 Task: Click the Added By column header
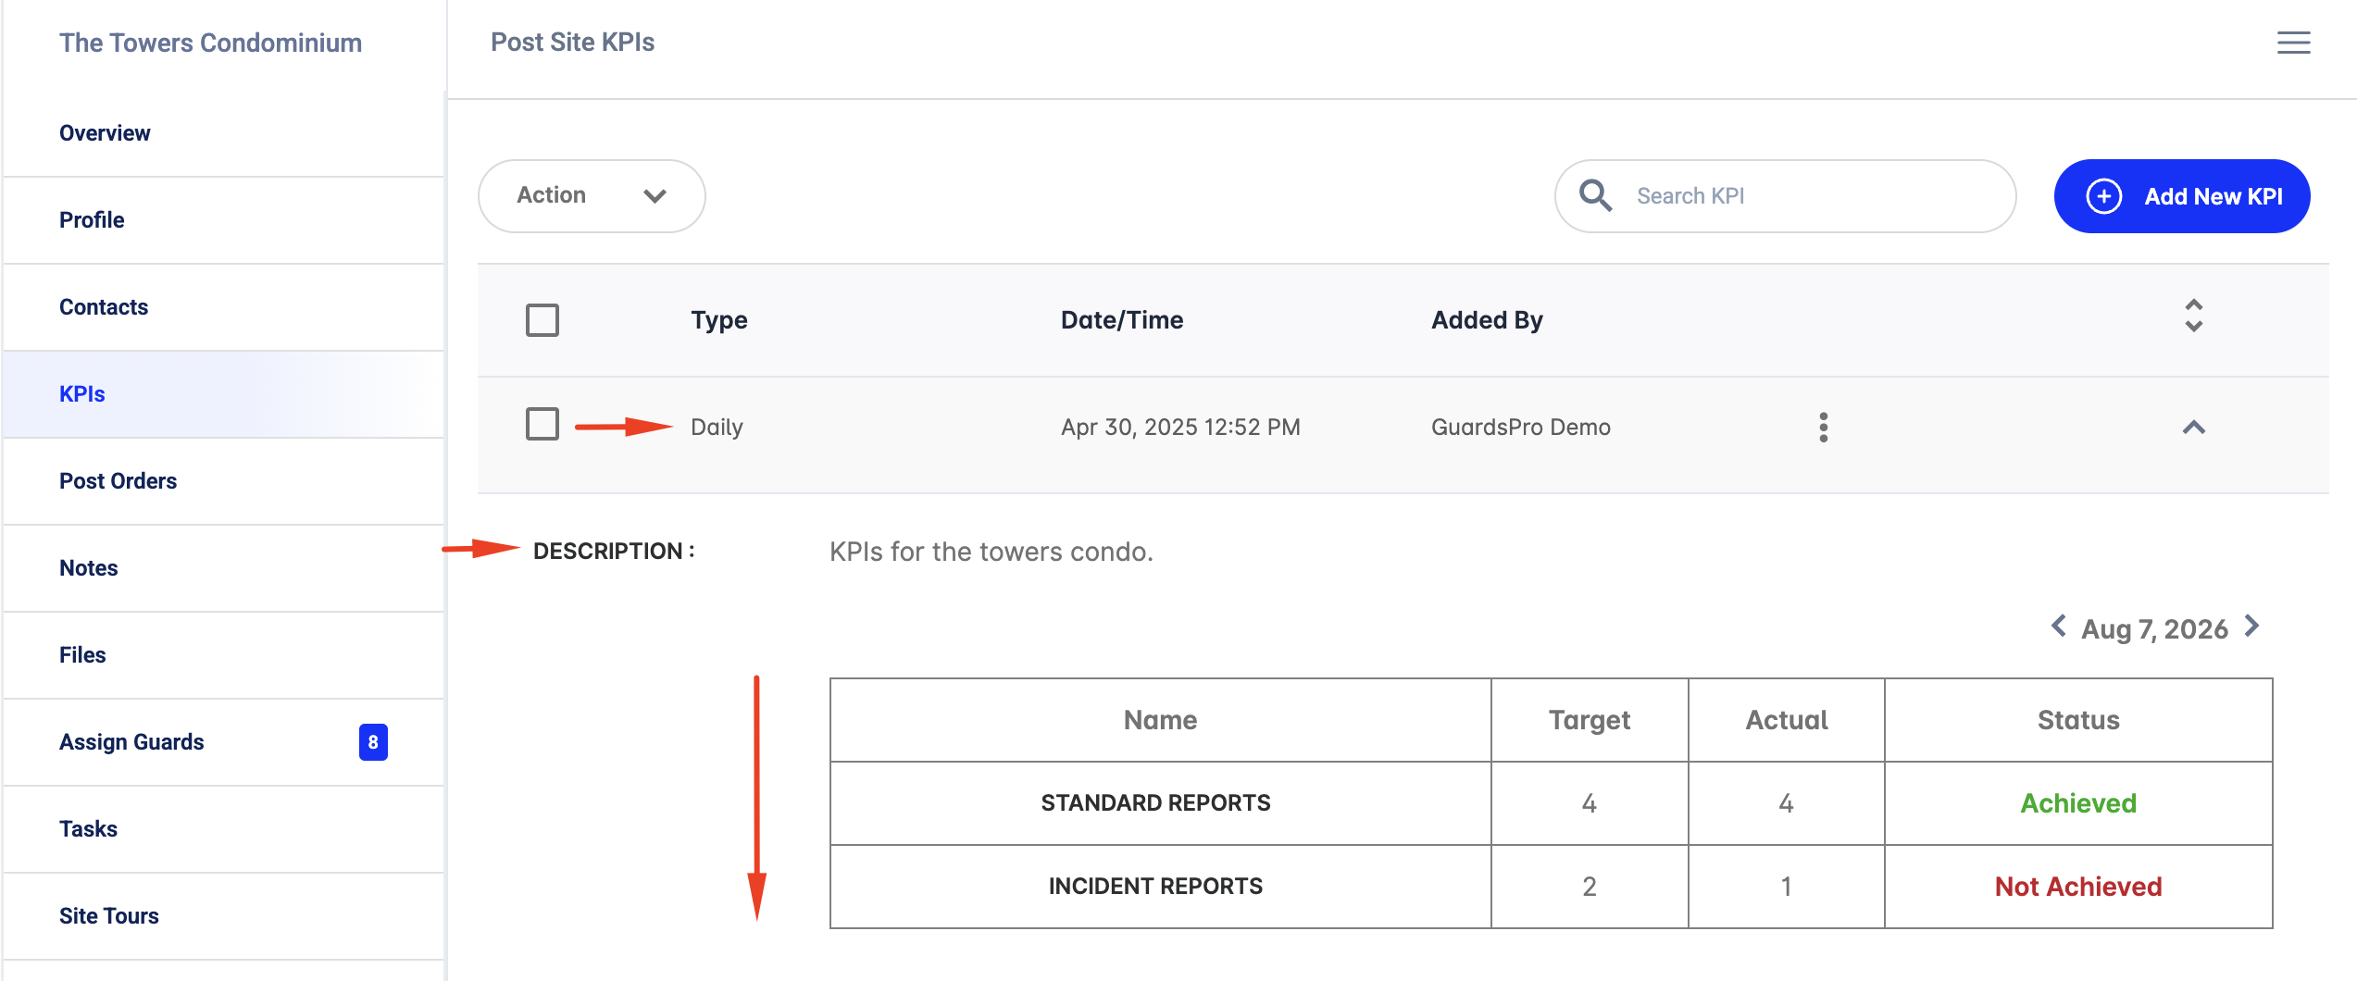click(x=1487, y=320)
